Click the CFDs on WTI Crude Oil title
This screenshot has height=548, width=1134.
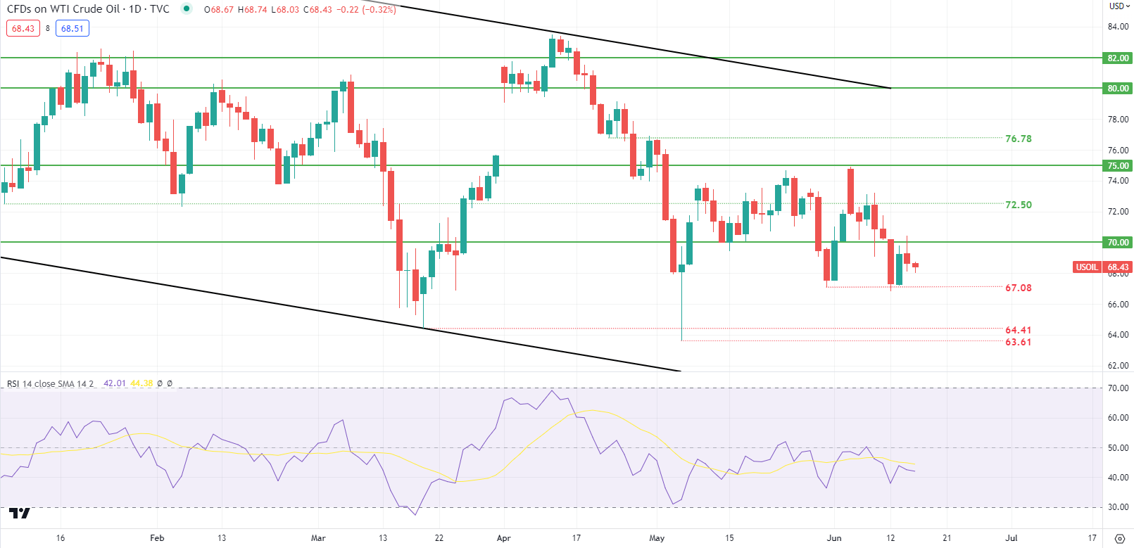pyautogui.click(x=88, y=9)
